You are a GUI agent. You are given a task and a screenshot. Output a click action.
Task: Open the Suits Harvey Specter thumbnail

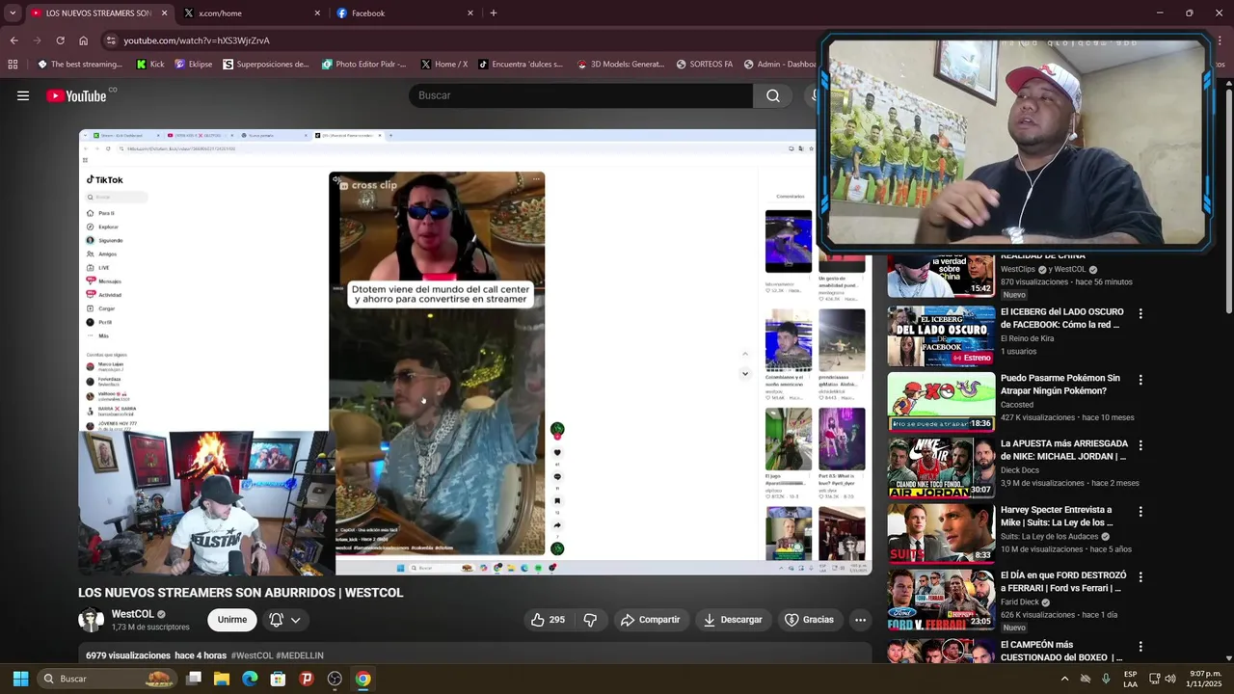941,533
